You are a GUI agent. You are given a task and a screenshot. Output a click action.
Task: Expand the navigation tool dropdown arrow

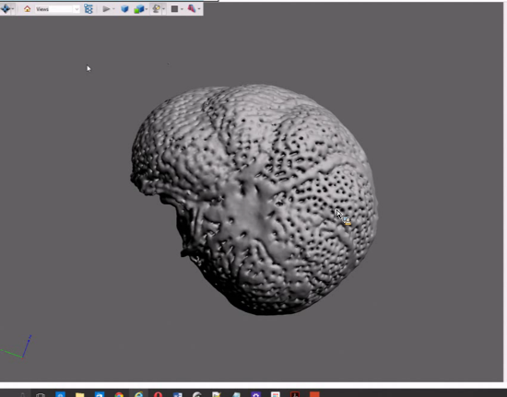pos(13,9)
